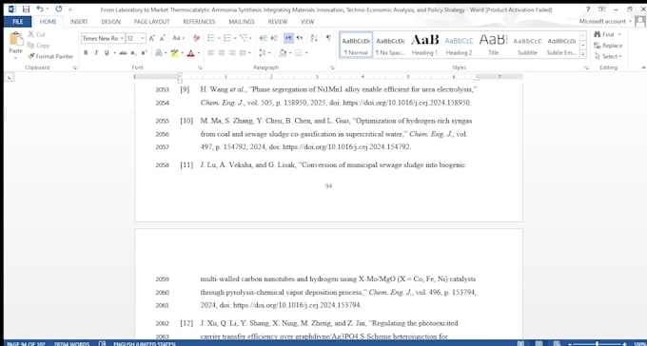Toggle underline formatting
The image size is (647, 346).
[x=107, y=53]
